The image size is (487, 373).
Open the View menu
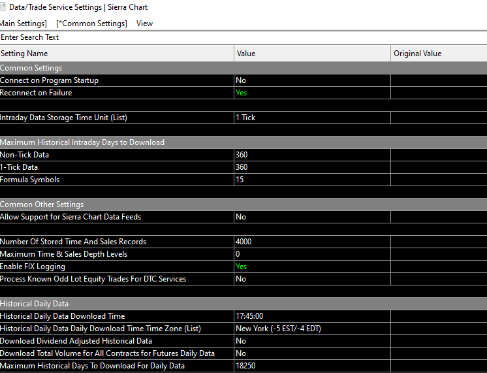pos(144,24)
